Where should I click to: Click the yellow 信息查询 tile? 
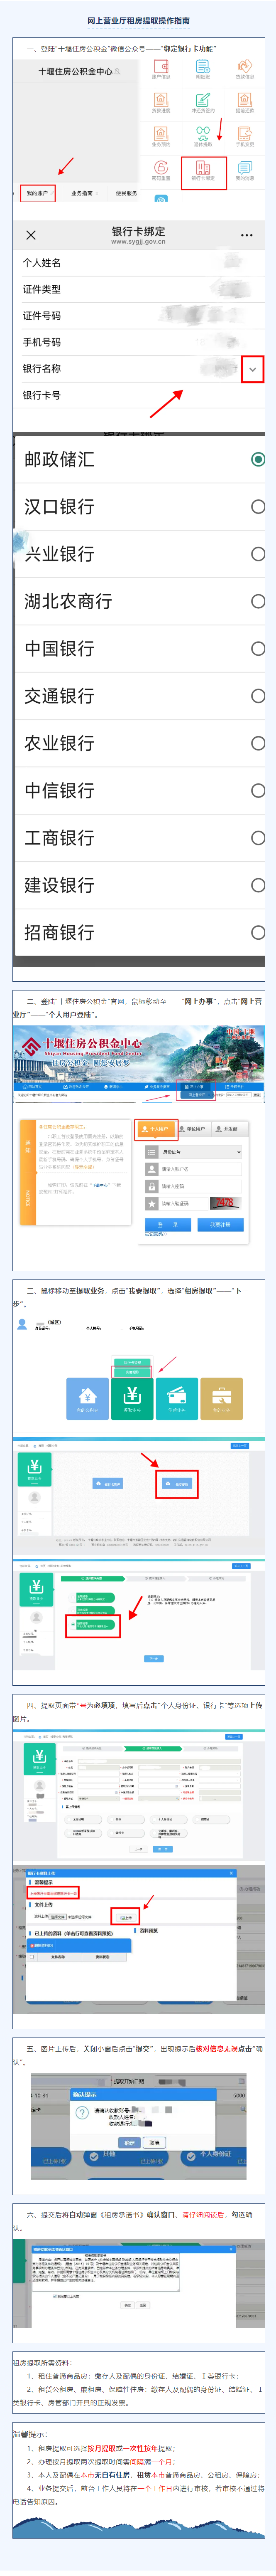tap(221, 1399)
